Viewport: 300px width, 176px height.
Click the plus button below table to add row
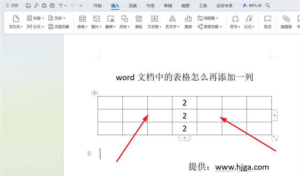184,138
